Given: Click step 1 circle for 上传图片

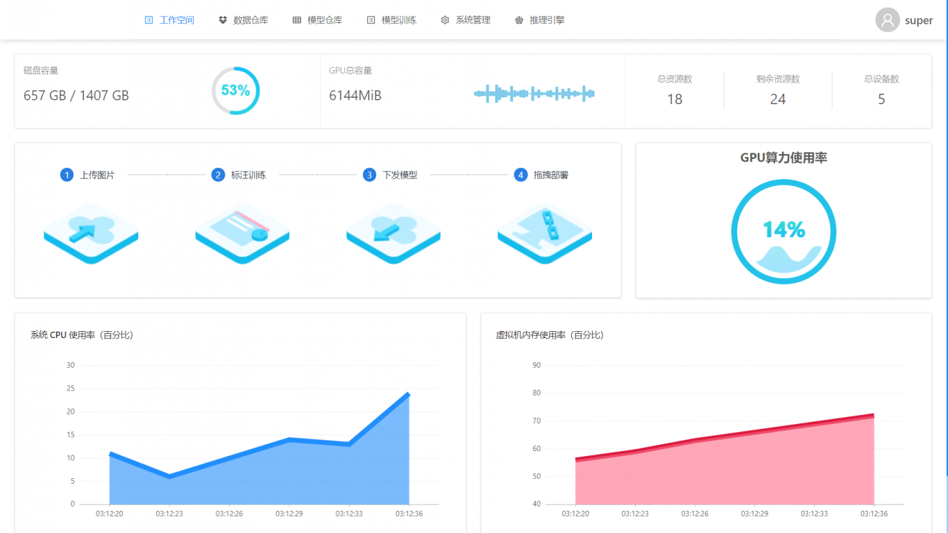Looking at the screenshot, I should pyautogui.click(x=67, y=175).
